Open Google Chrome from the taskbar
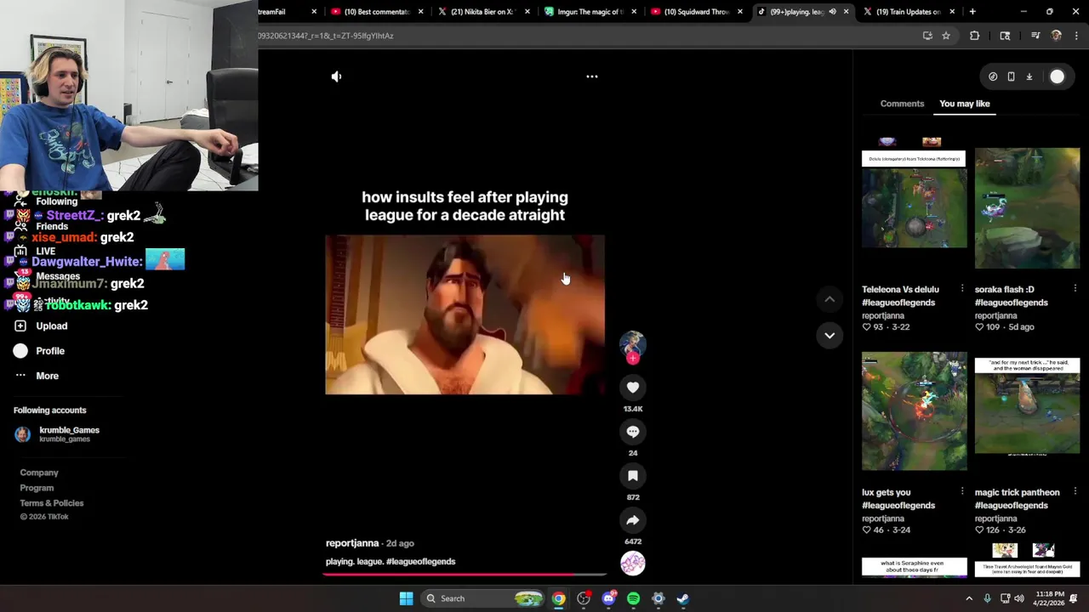 558,598
